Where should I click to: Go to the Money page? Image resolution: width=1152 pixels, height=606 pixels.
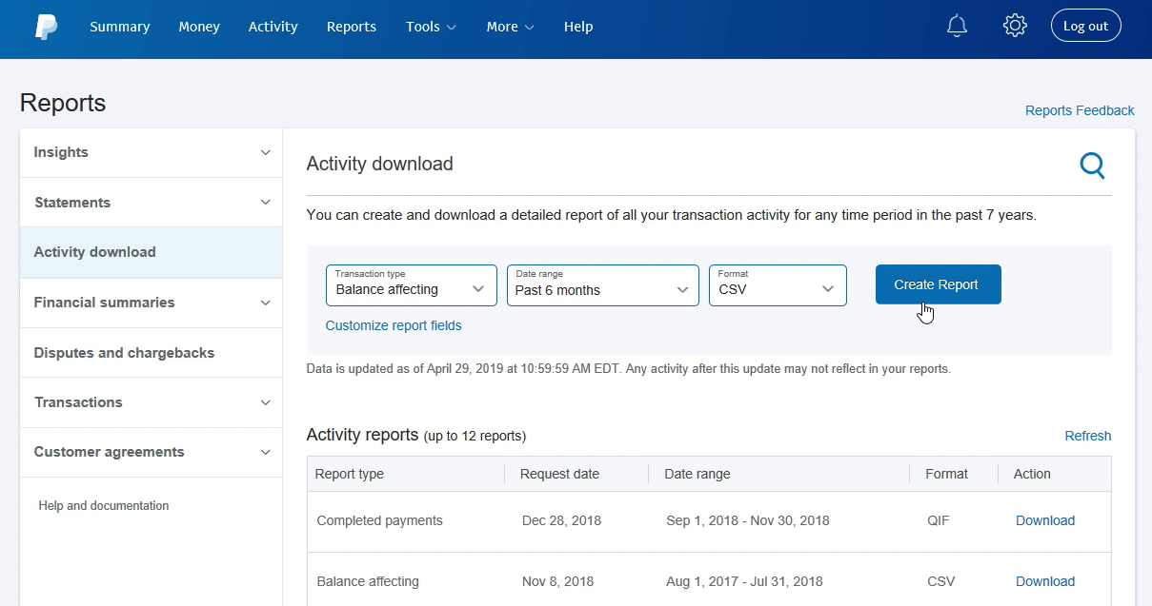click(x=199, y=27)
